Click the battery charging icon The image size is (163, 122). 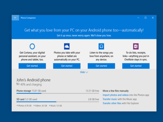[18, 85]
